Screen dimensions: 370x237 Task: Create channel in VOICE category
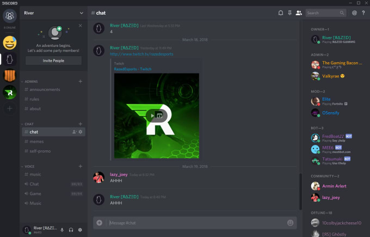click(x=81, y=166)
